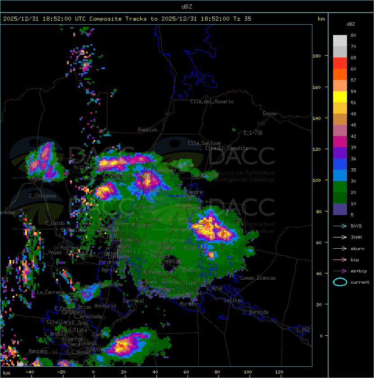Pick the bright green 20–30 dBZ swatch
374x378 pixels.
click(340, 187)
